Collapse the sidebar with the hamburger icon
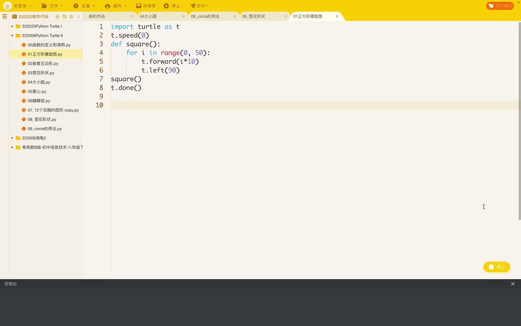The height and width of the screenshot is (326, 521). [x=5, y=17]
